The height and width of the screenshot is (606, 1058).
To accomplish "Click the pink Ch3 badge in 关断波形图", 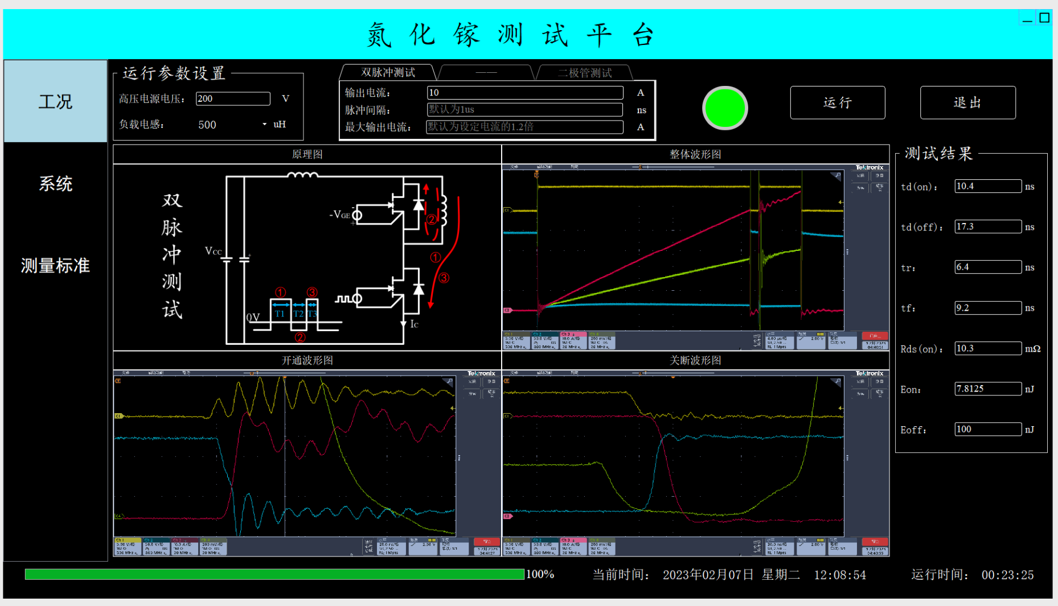I will tap(573, 547).
